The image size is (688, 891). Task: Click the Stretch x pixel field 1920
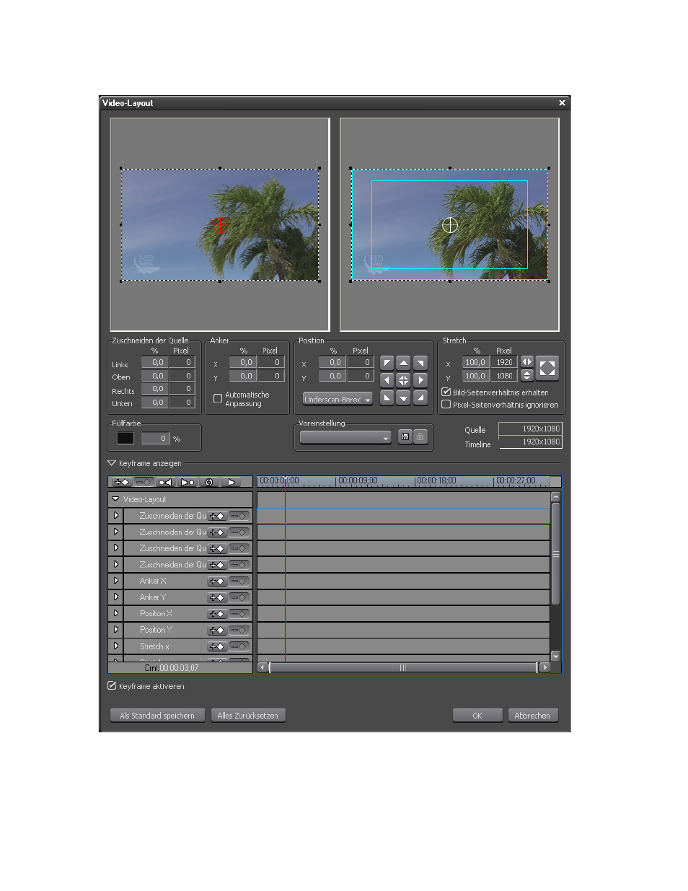point(503,362)
